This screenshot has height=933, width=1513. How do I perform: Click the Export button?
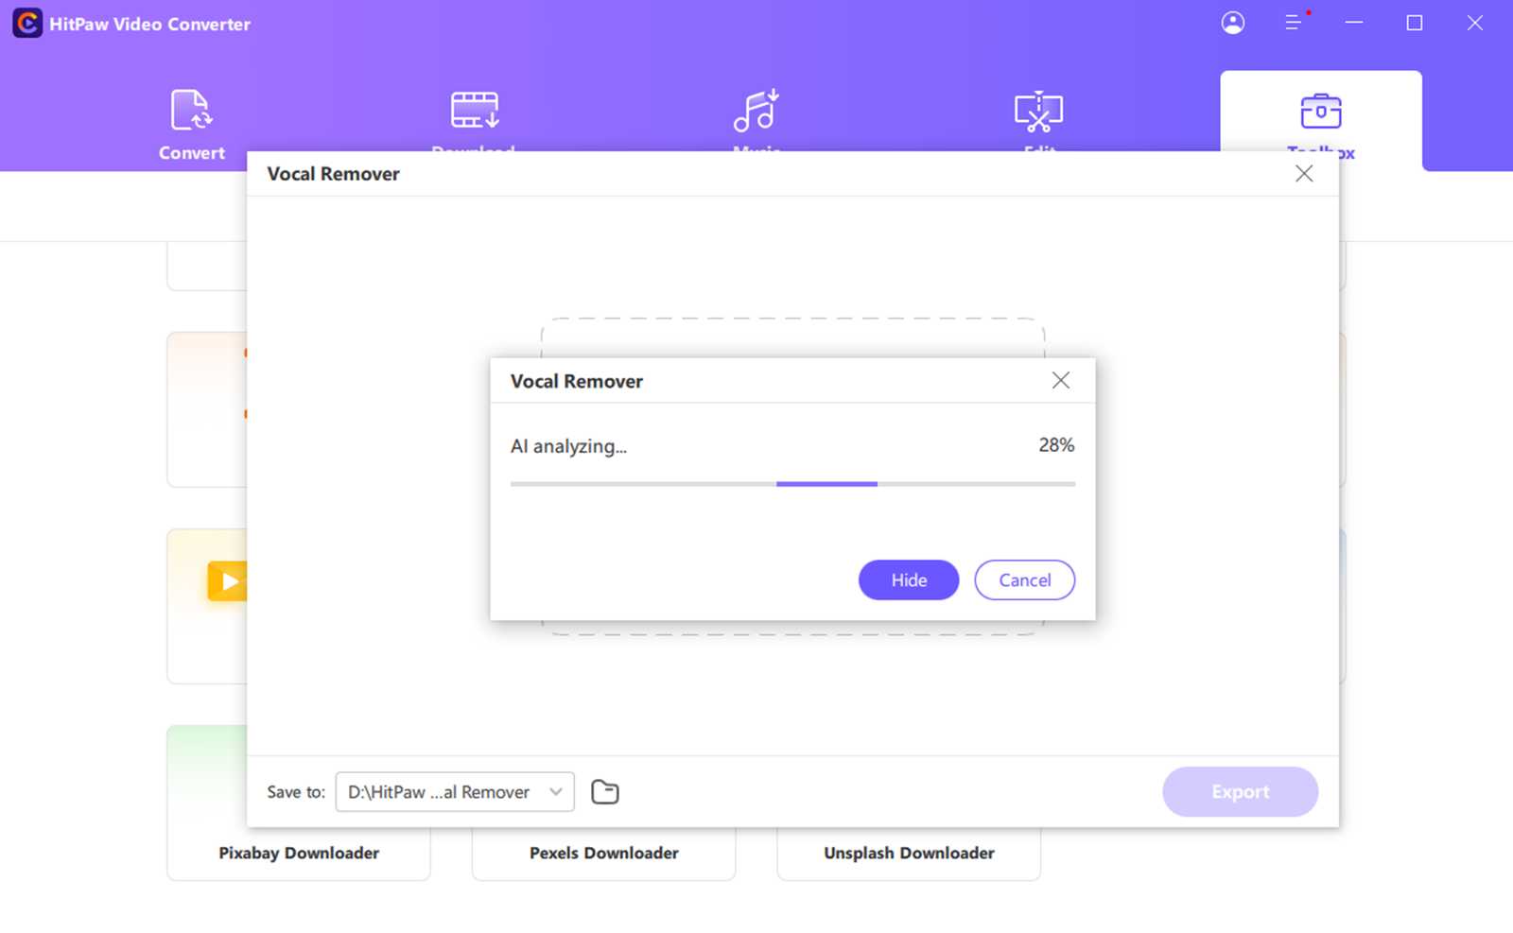coord(1240,791)
